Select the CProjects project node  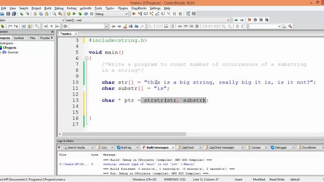(10, 48)
